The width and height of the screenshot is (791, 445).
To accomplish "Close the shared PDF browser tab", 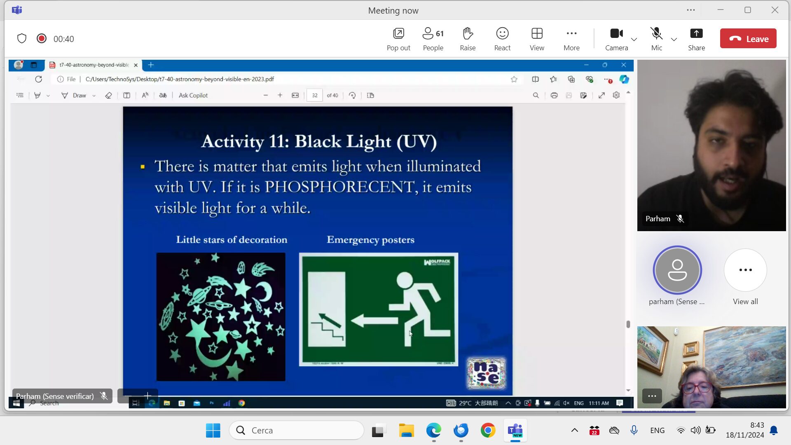I will (x=136, y=65).
